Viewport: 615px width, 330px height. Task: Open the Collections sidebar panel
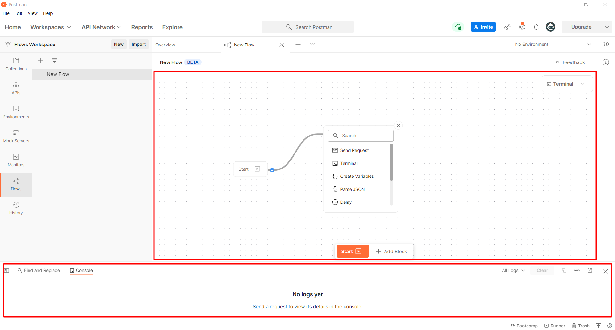click(16, 64)
